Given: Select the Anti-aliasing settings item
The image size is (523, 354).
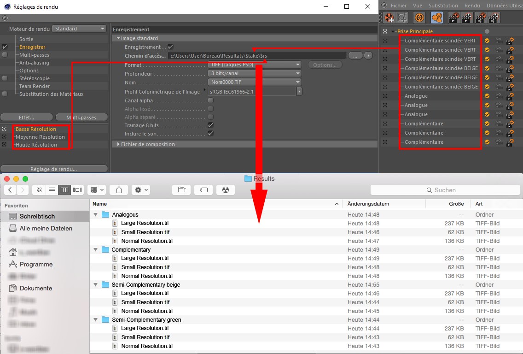Looking at the screenshot, I should (34, 63).
